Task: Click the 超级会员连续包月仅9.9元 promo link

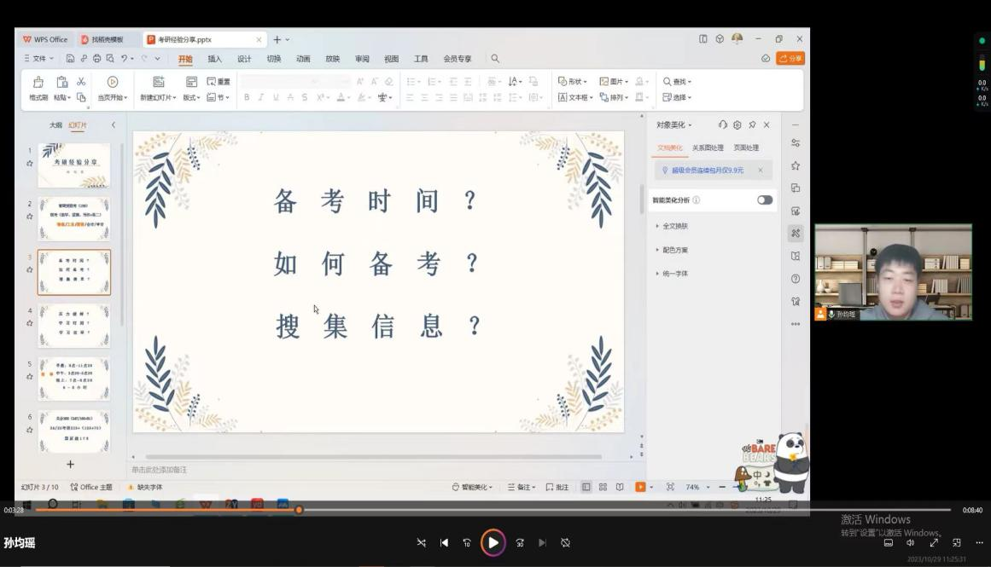Action: click(707, 171)
